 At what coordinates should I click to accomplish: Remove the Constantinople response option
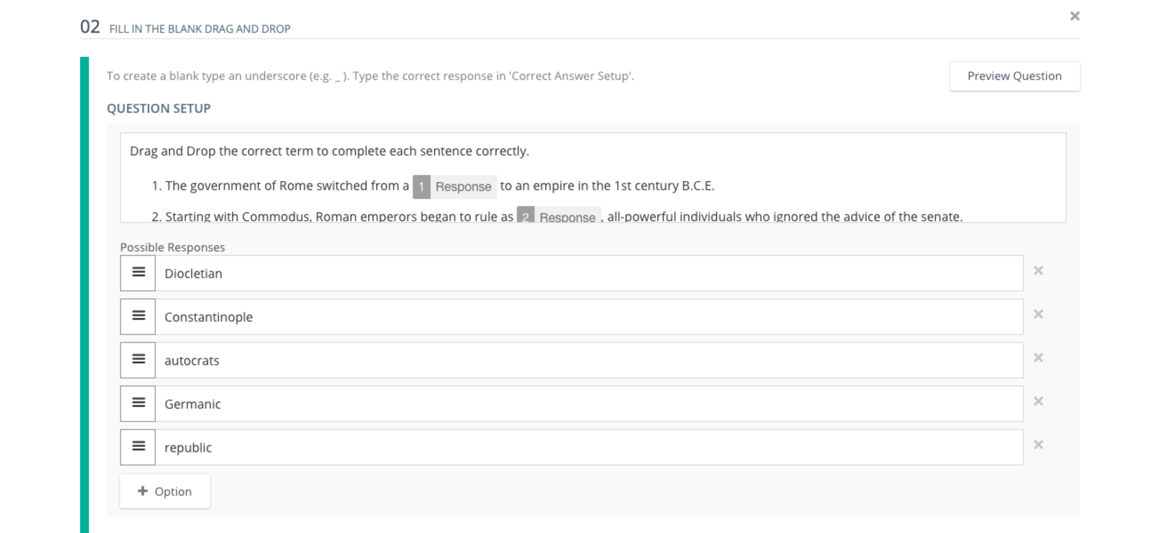[x=1038, y=314]
